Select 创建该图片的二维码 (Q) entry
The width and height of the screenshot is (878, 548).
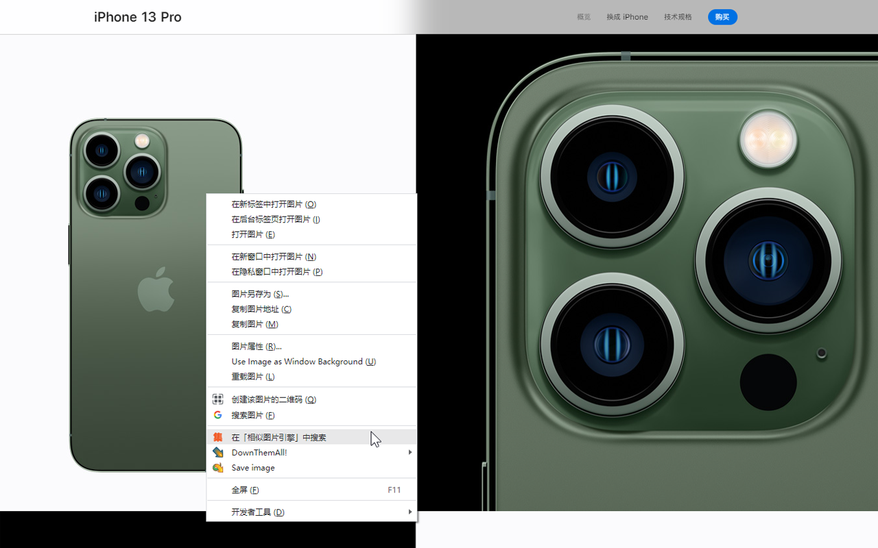pyautogui.click(x=311, y=399)
